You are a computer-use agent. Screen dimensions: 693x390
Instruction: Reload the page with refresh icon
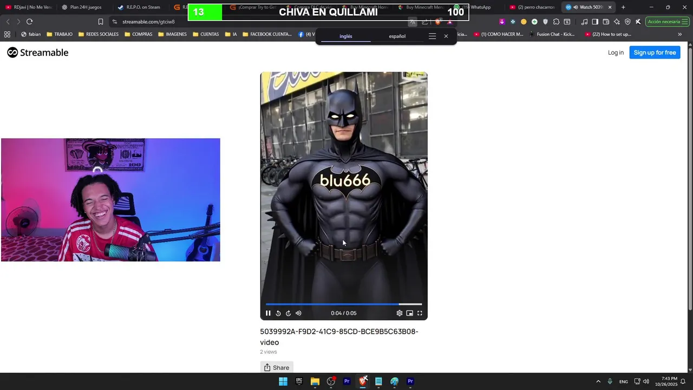coord(29,22)
